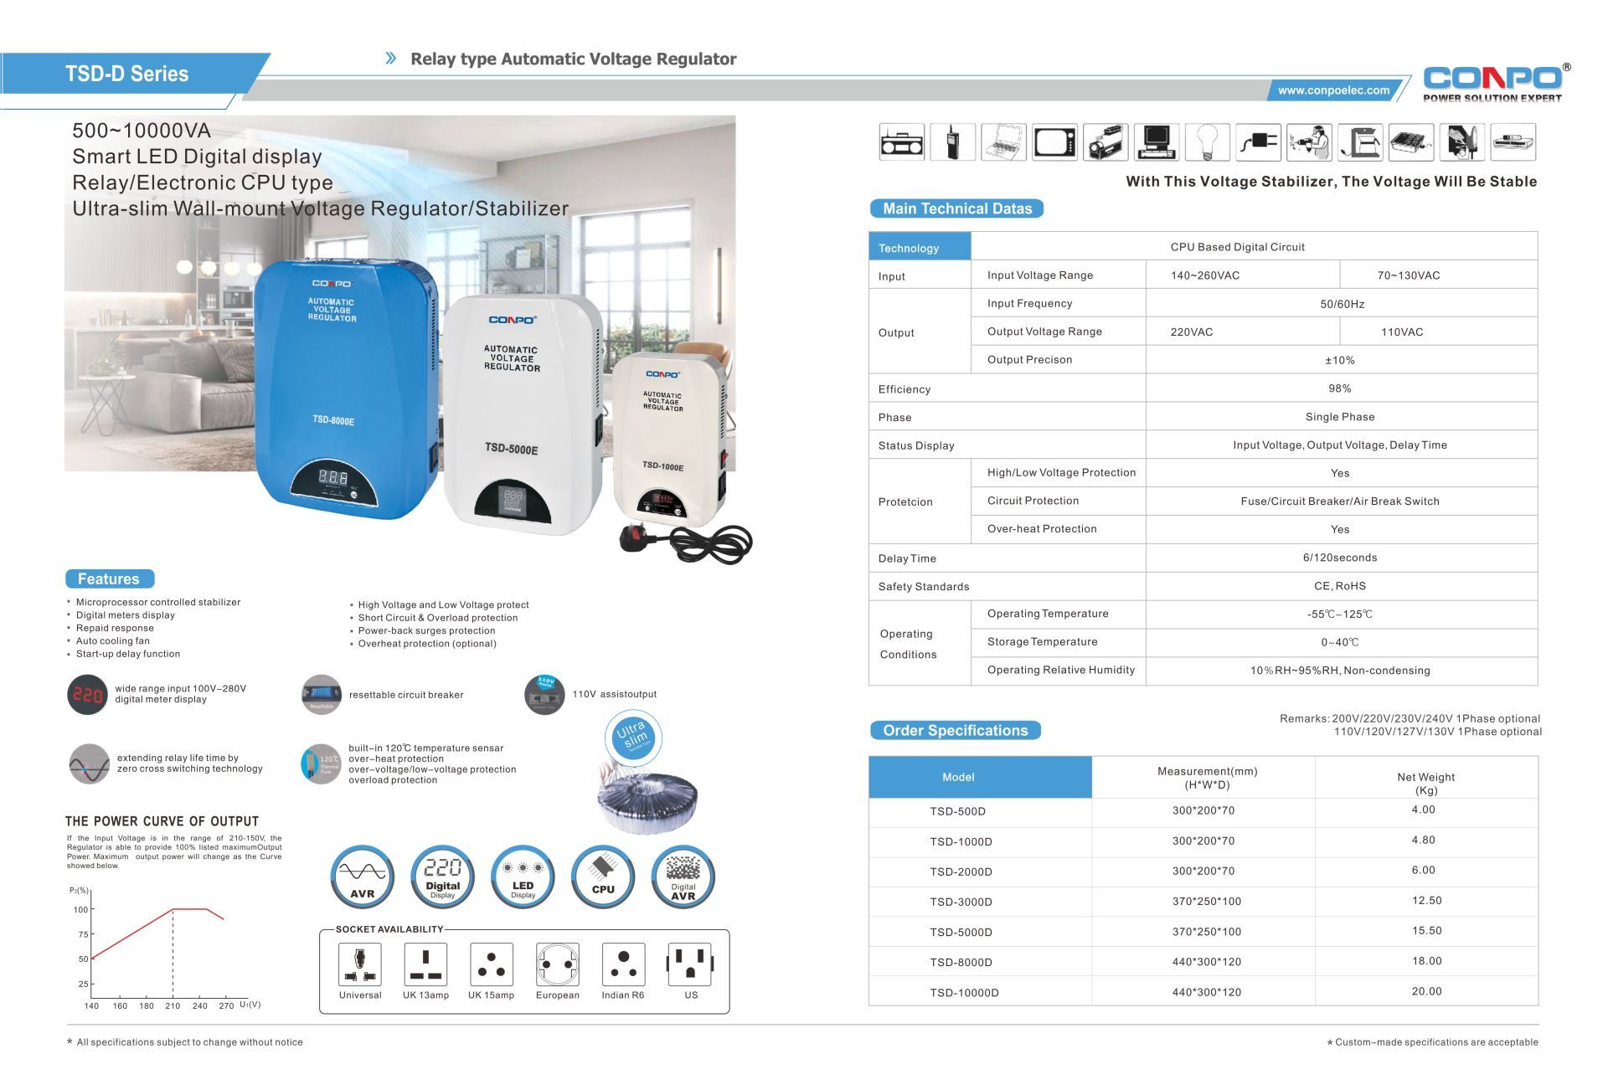Click the Relay type Automatic Voltage Regulator title
This screenshot has width=1608, height=1090.
click(573, 59)
